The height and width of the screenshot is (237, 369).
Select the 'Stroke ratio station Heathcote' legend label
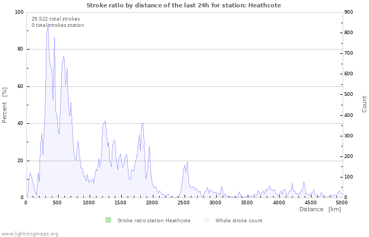[154, 221]
